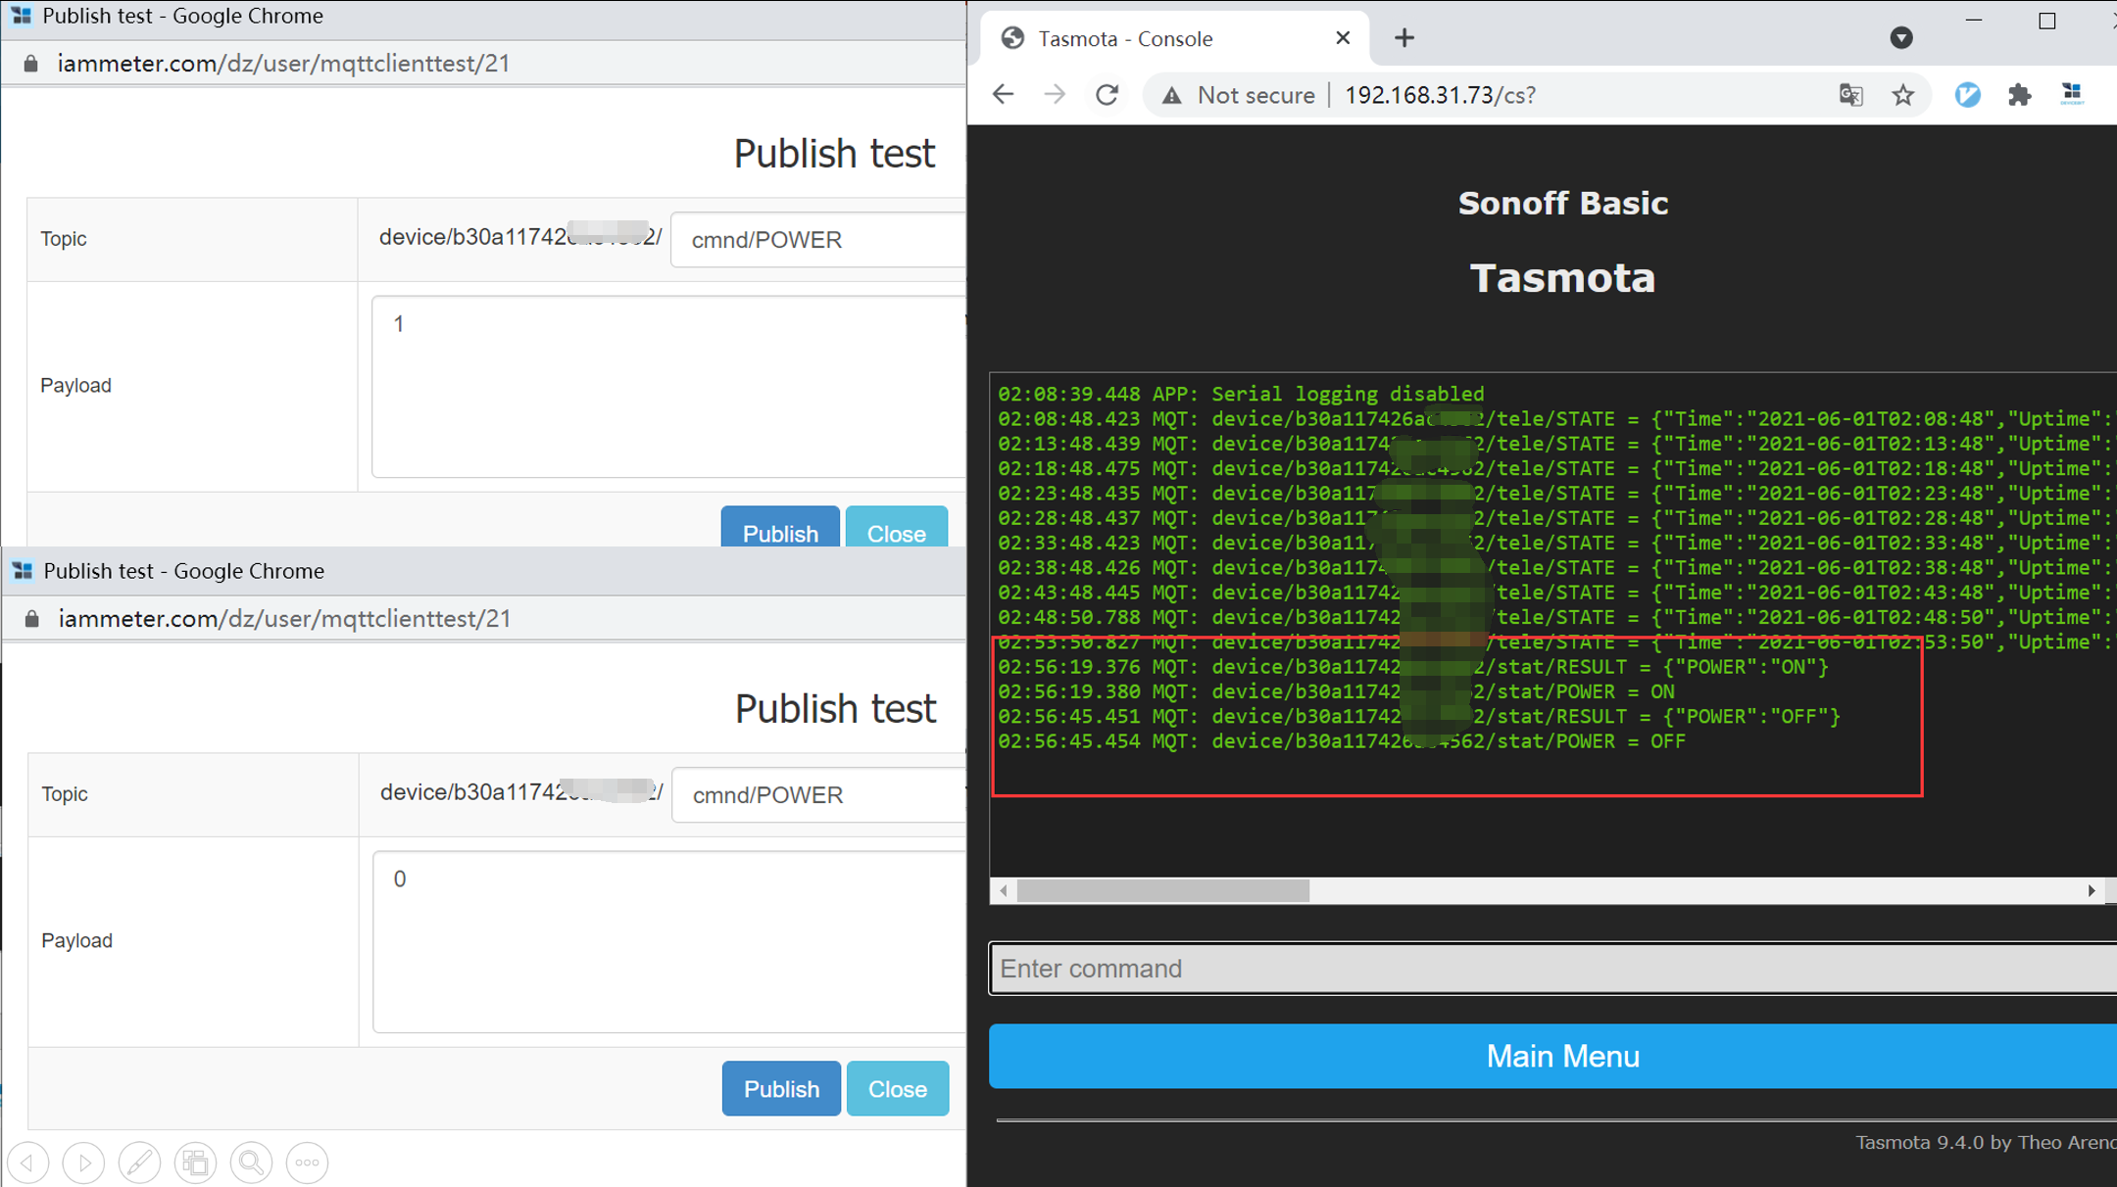Click the thumbnails overview icon in viewer toolbar
Image resolution: width=2117 pixels, height=1187 pixels.
point(195,1163)
